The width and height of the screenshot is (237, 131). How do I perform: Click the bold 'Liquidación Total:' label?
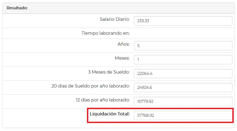pos(110,114)
